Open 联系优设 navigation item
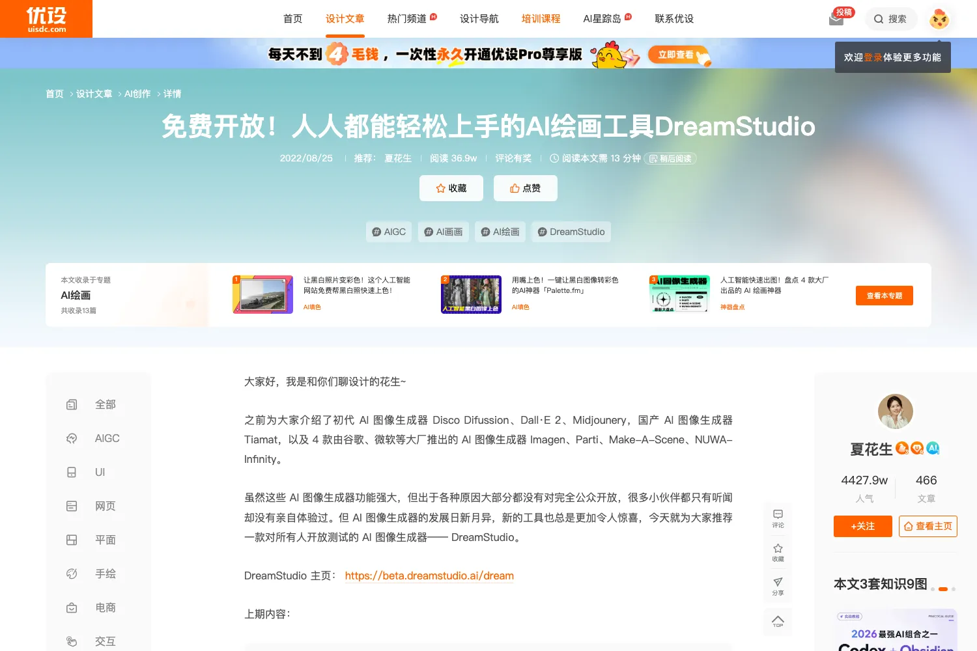Image resolution: width=977 pixels, height=651 pixels. (674, 19)
